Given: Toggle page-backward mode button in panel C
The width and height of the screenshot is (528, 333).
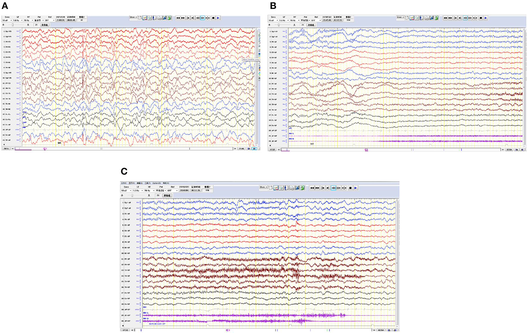Looking at the screenshot, I should [333, 188].
